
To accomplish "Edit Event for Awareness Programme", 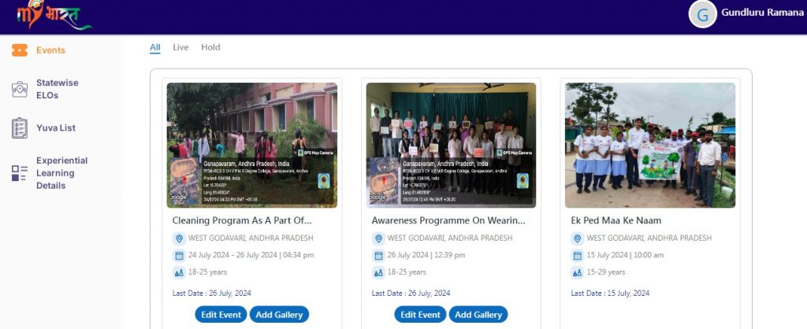I will coord(420,315).
